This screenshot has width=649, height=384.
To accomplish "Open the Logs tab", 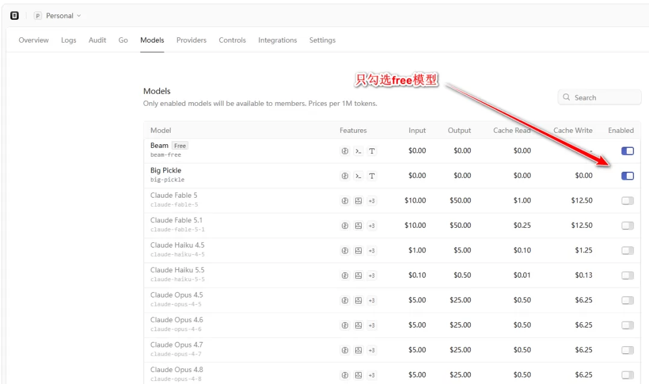I will (x=69, y=40).
